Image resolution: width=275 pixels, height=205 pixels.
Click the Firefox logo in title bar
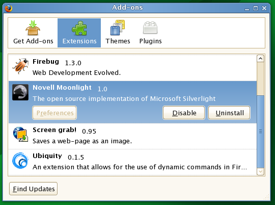tap(9, 8)
